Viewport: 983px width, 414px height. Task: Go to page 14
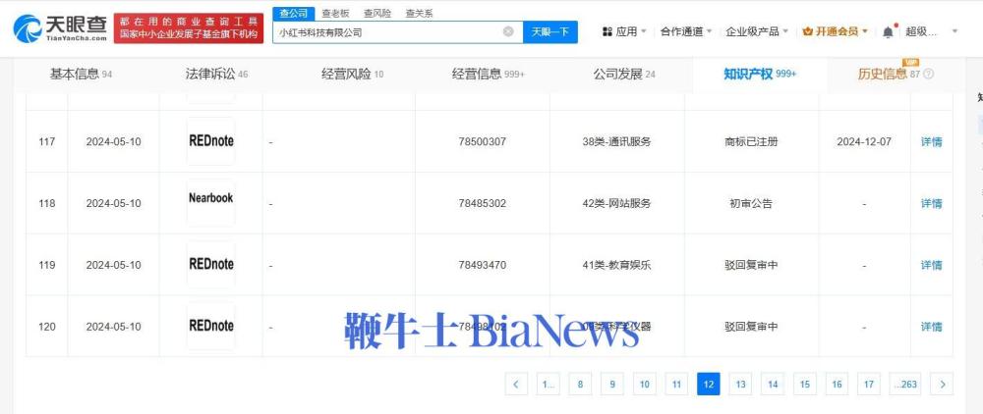(773, 384)
